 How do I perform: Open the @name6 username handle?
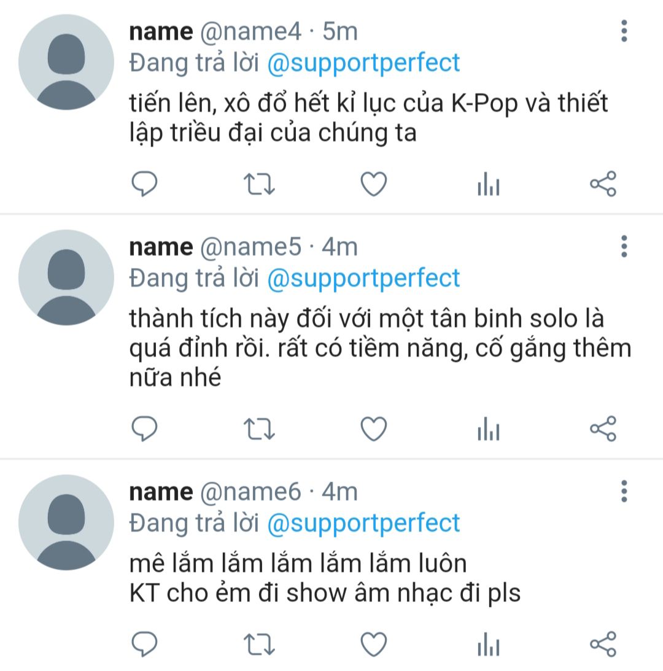[250, 492]
